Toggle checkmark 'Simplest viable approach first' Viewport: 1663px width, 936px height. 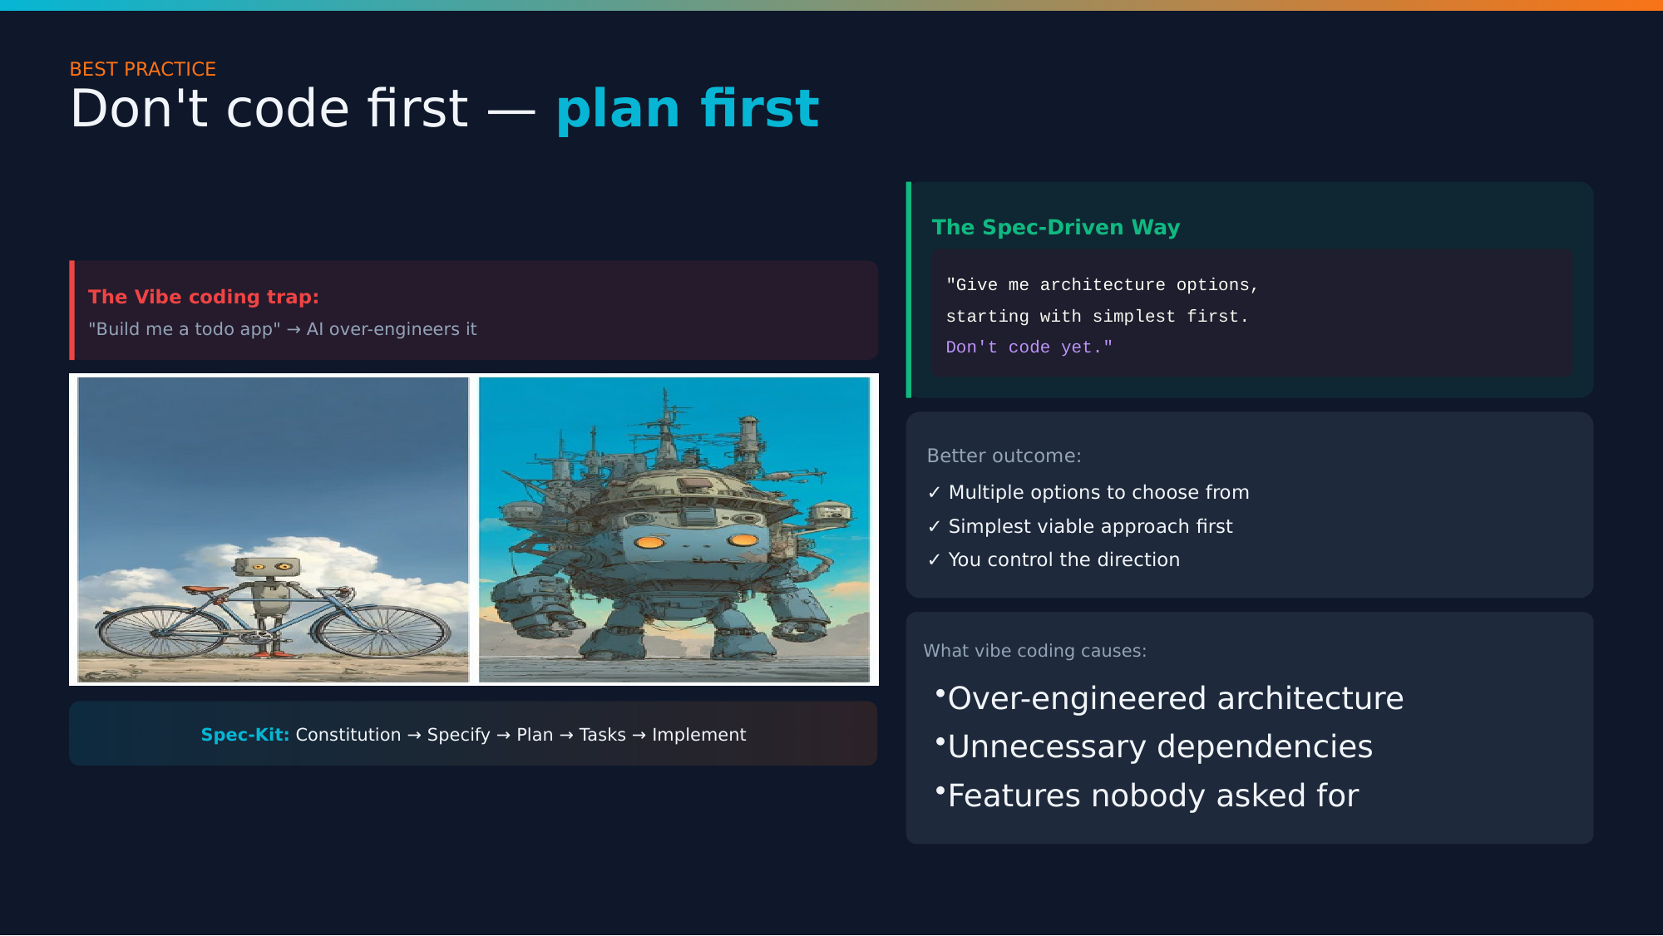(x=1090, y=526)
